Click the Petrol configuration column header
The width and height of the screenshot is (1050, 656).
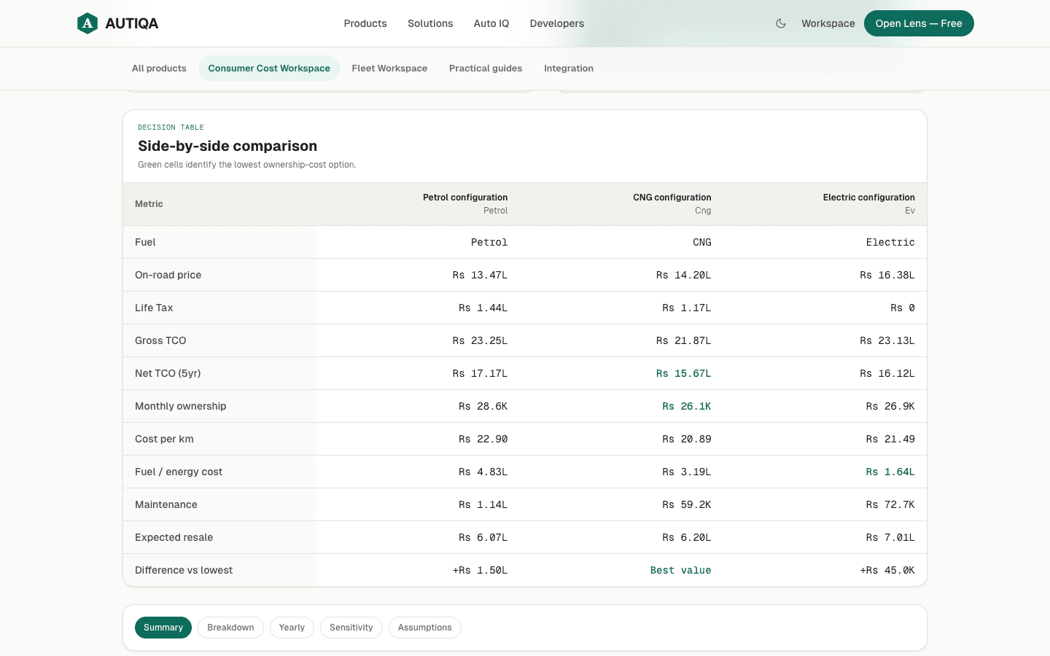(465, 204)
